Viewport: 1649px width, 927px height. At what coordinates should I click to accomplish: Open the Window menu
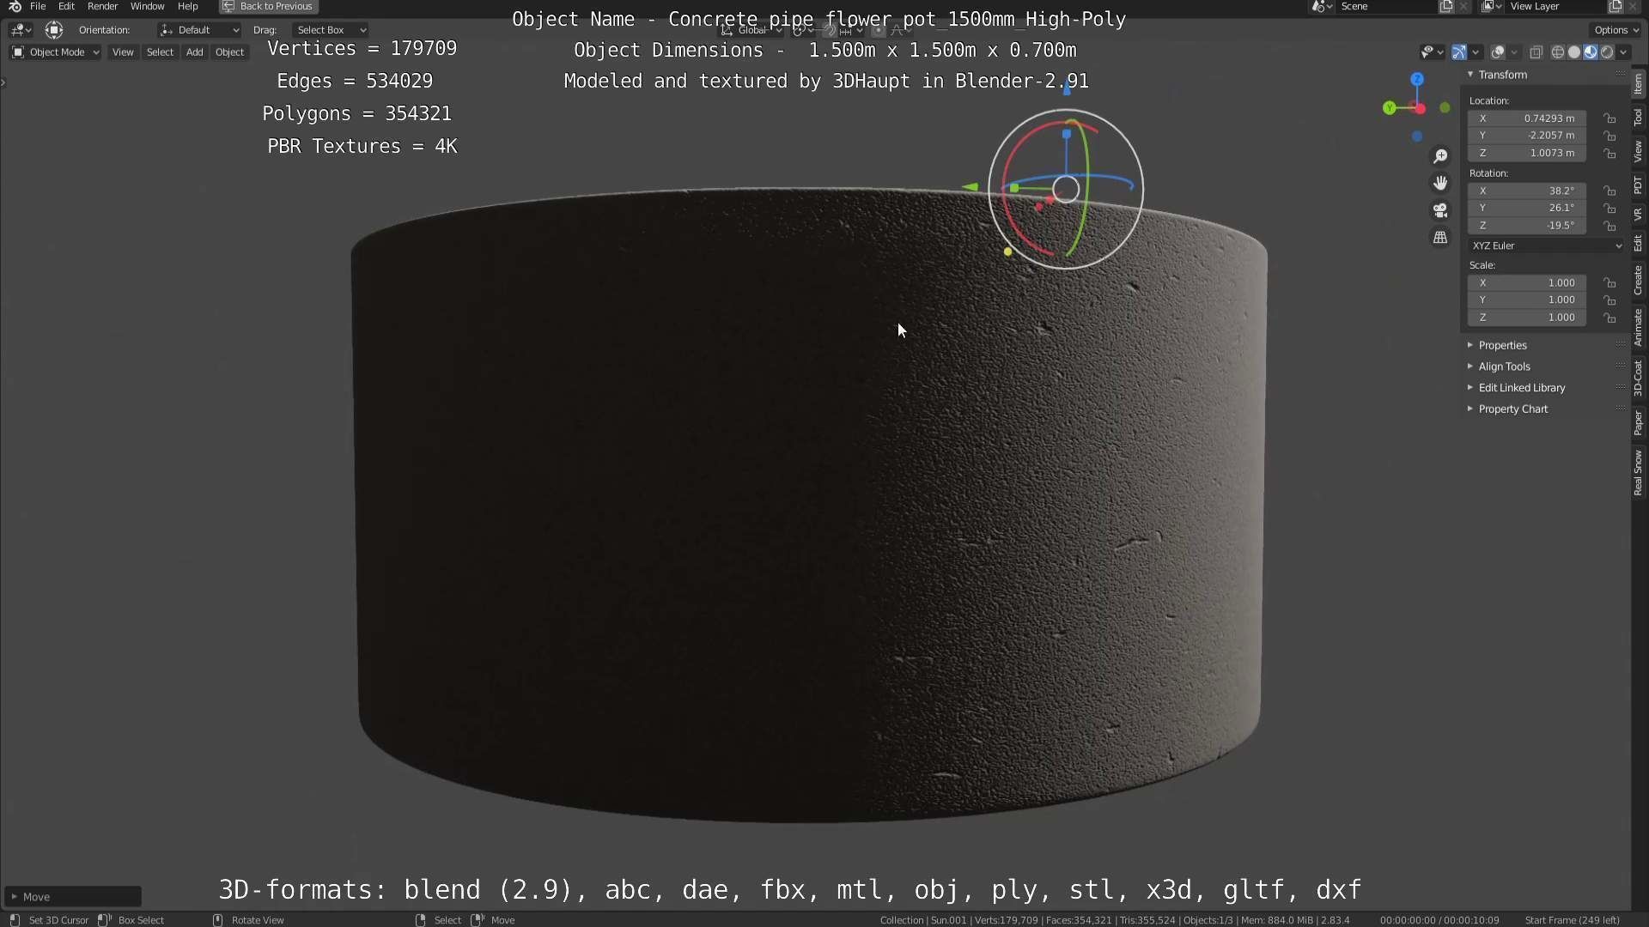coord(147,6)
